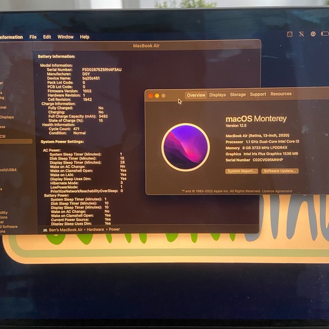Click the macOS Monterey logo icon
Viewport: 329px width, 329px height.
pos(185,147)
